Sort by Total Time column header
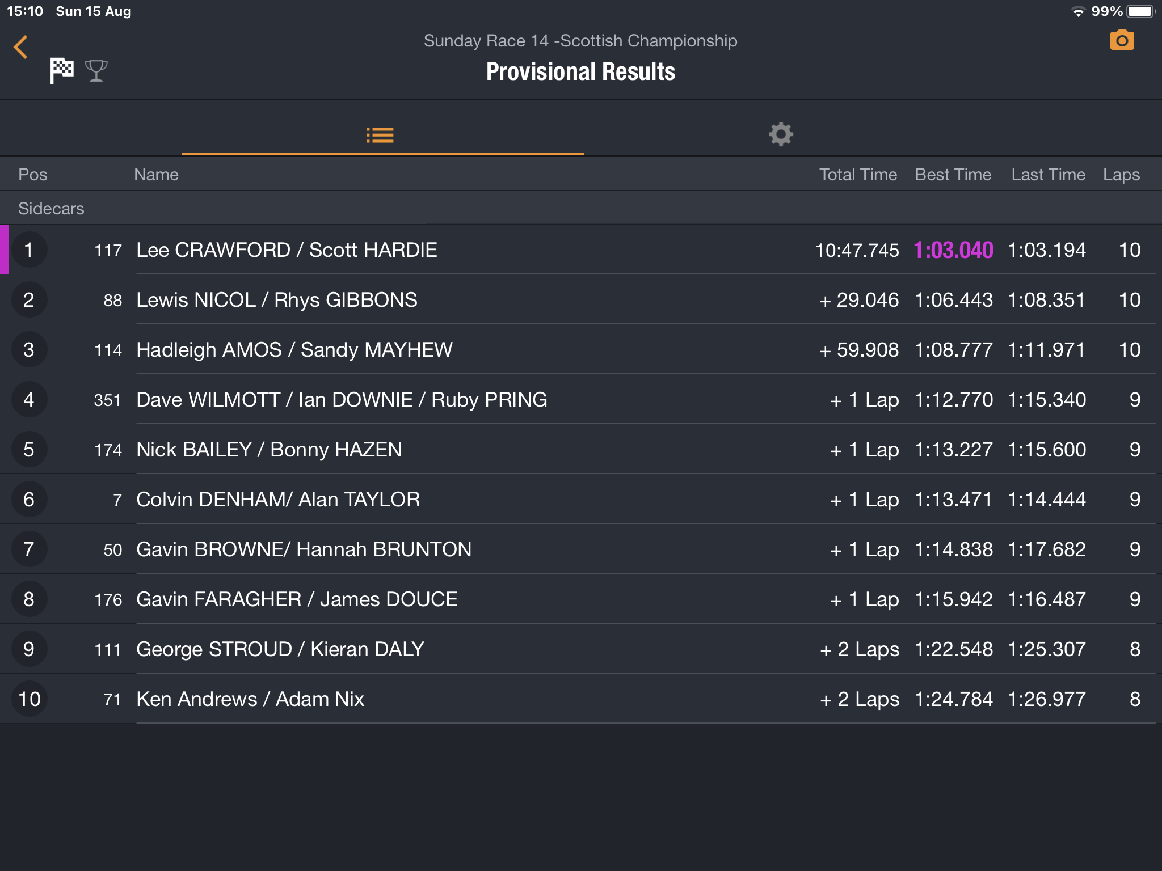Image resolution: width=1162 pixels, height=871 pixels. click(858, 175)
